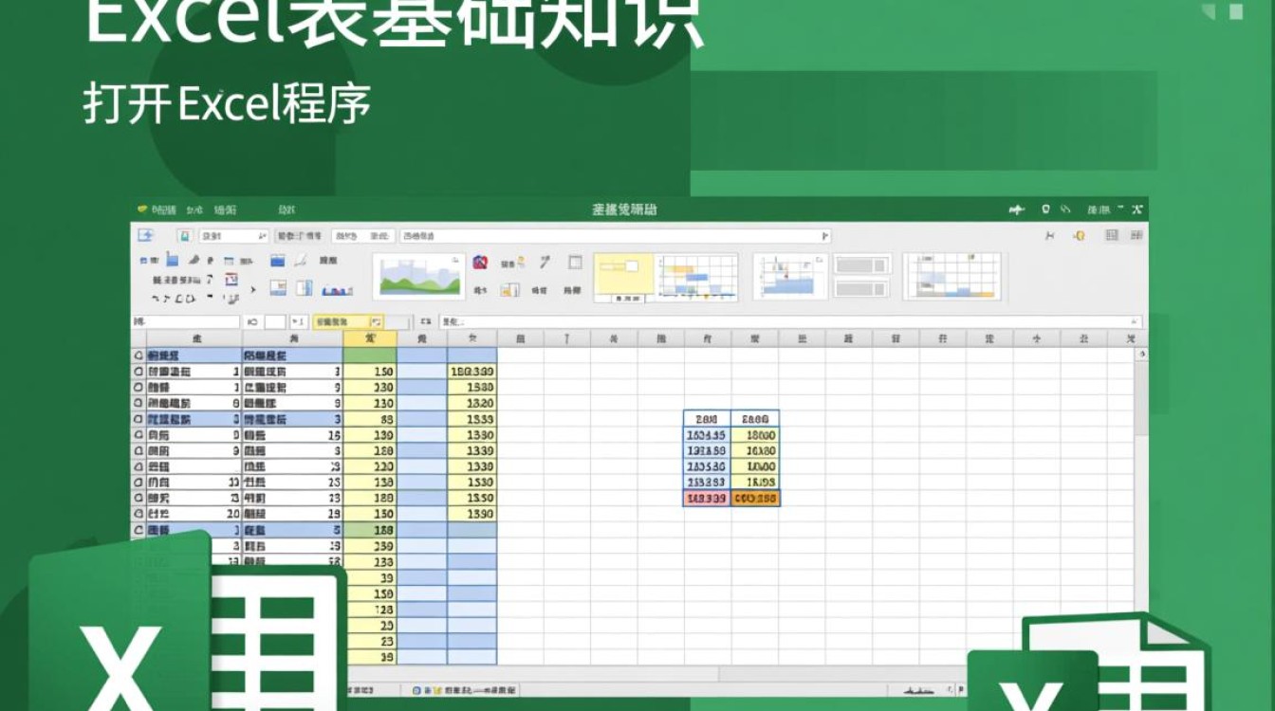Select the orange highlighted cell in small table
The height and width of the screenshot is (711, 1275).
point(755,499)
